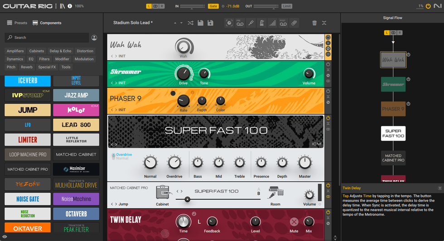Open the metronome tool
This screenshot has width=444, height=241.
(261, 23)
